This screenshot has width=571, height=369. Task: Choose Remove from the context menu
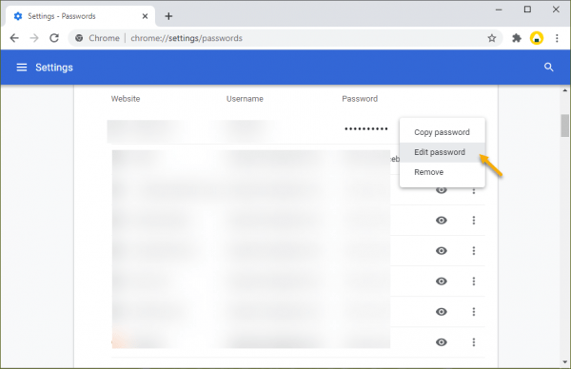[443, 172]
